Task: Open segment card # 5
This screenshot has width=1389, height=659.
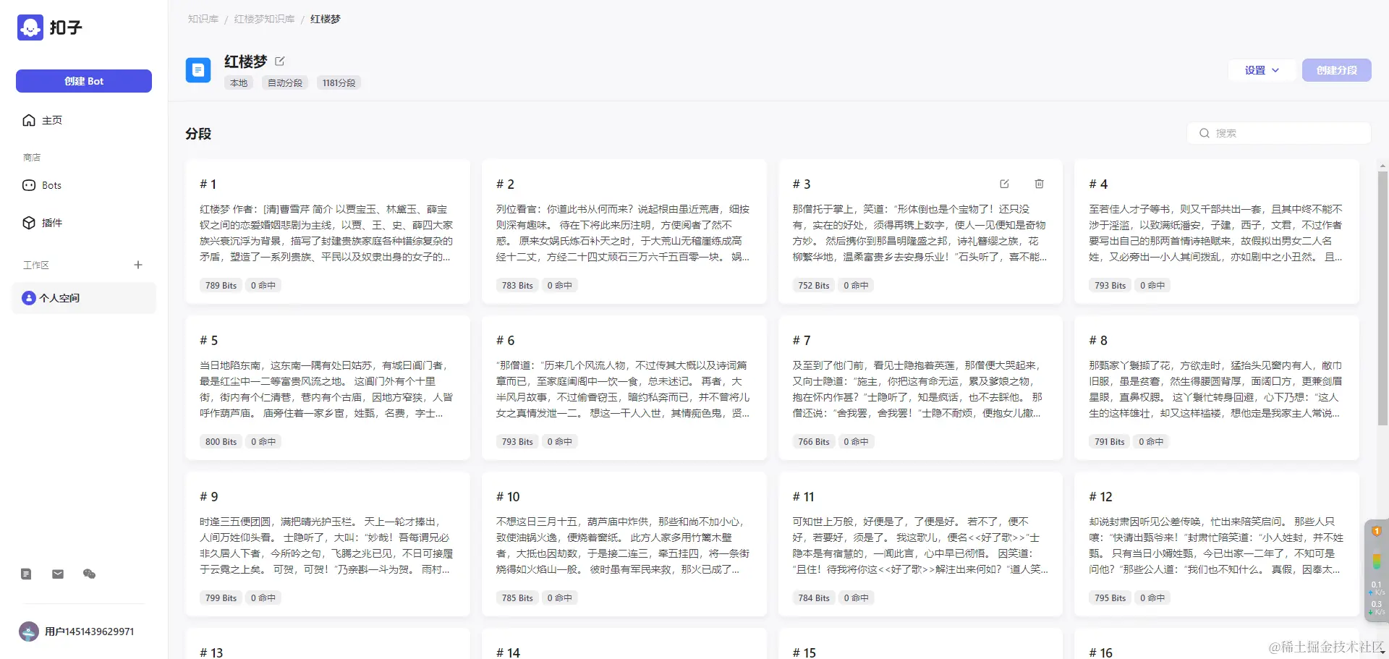Action: [328, 388]
